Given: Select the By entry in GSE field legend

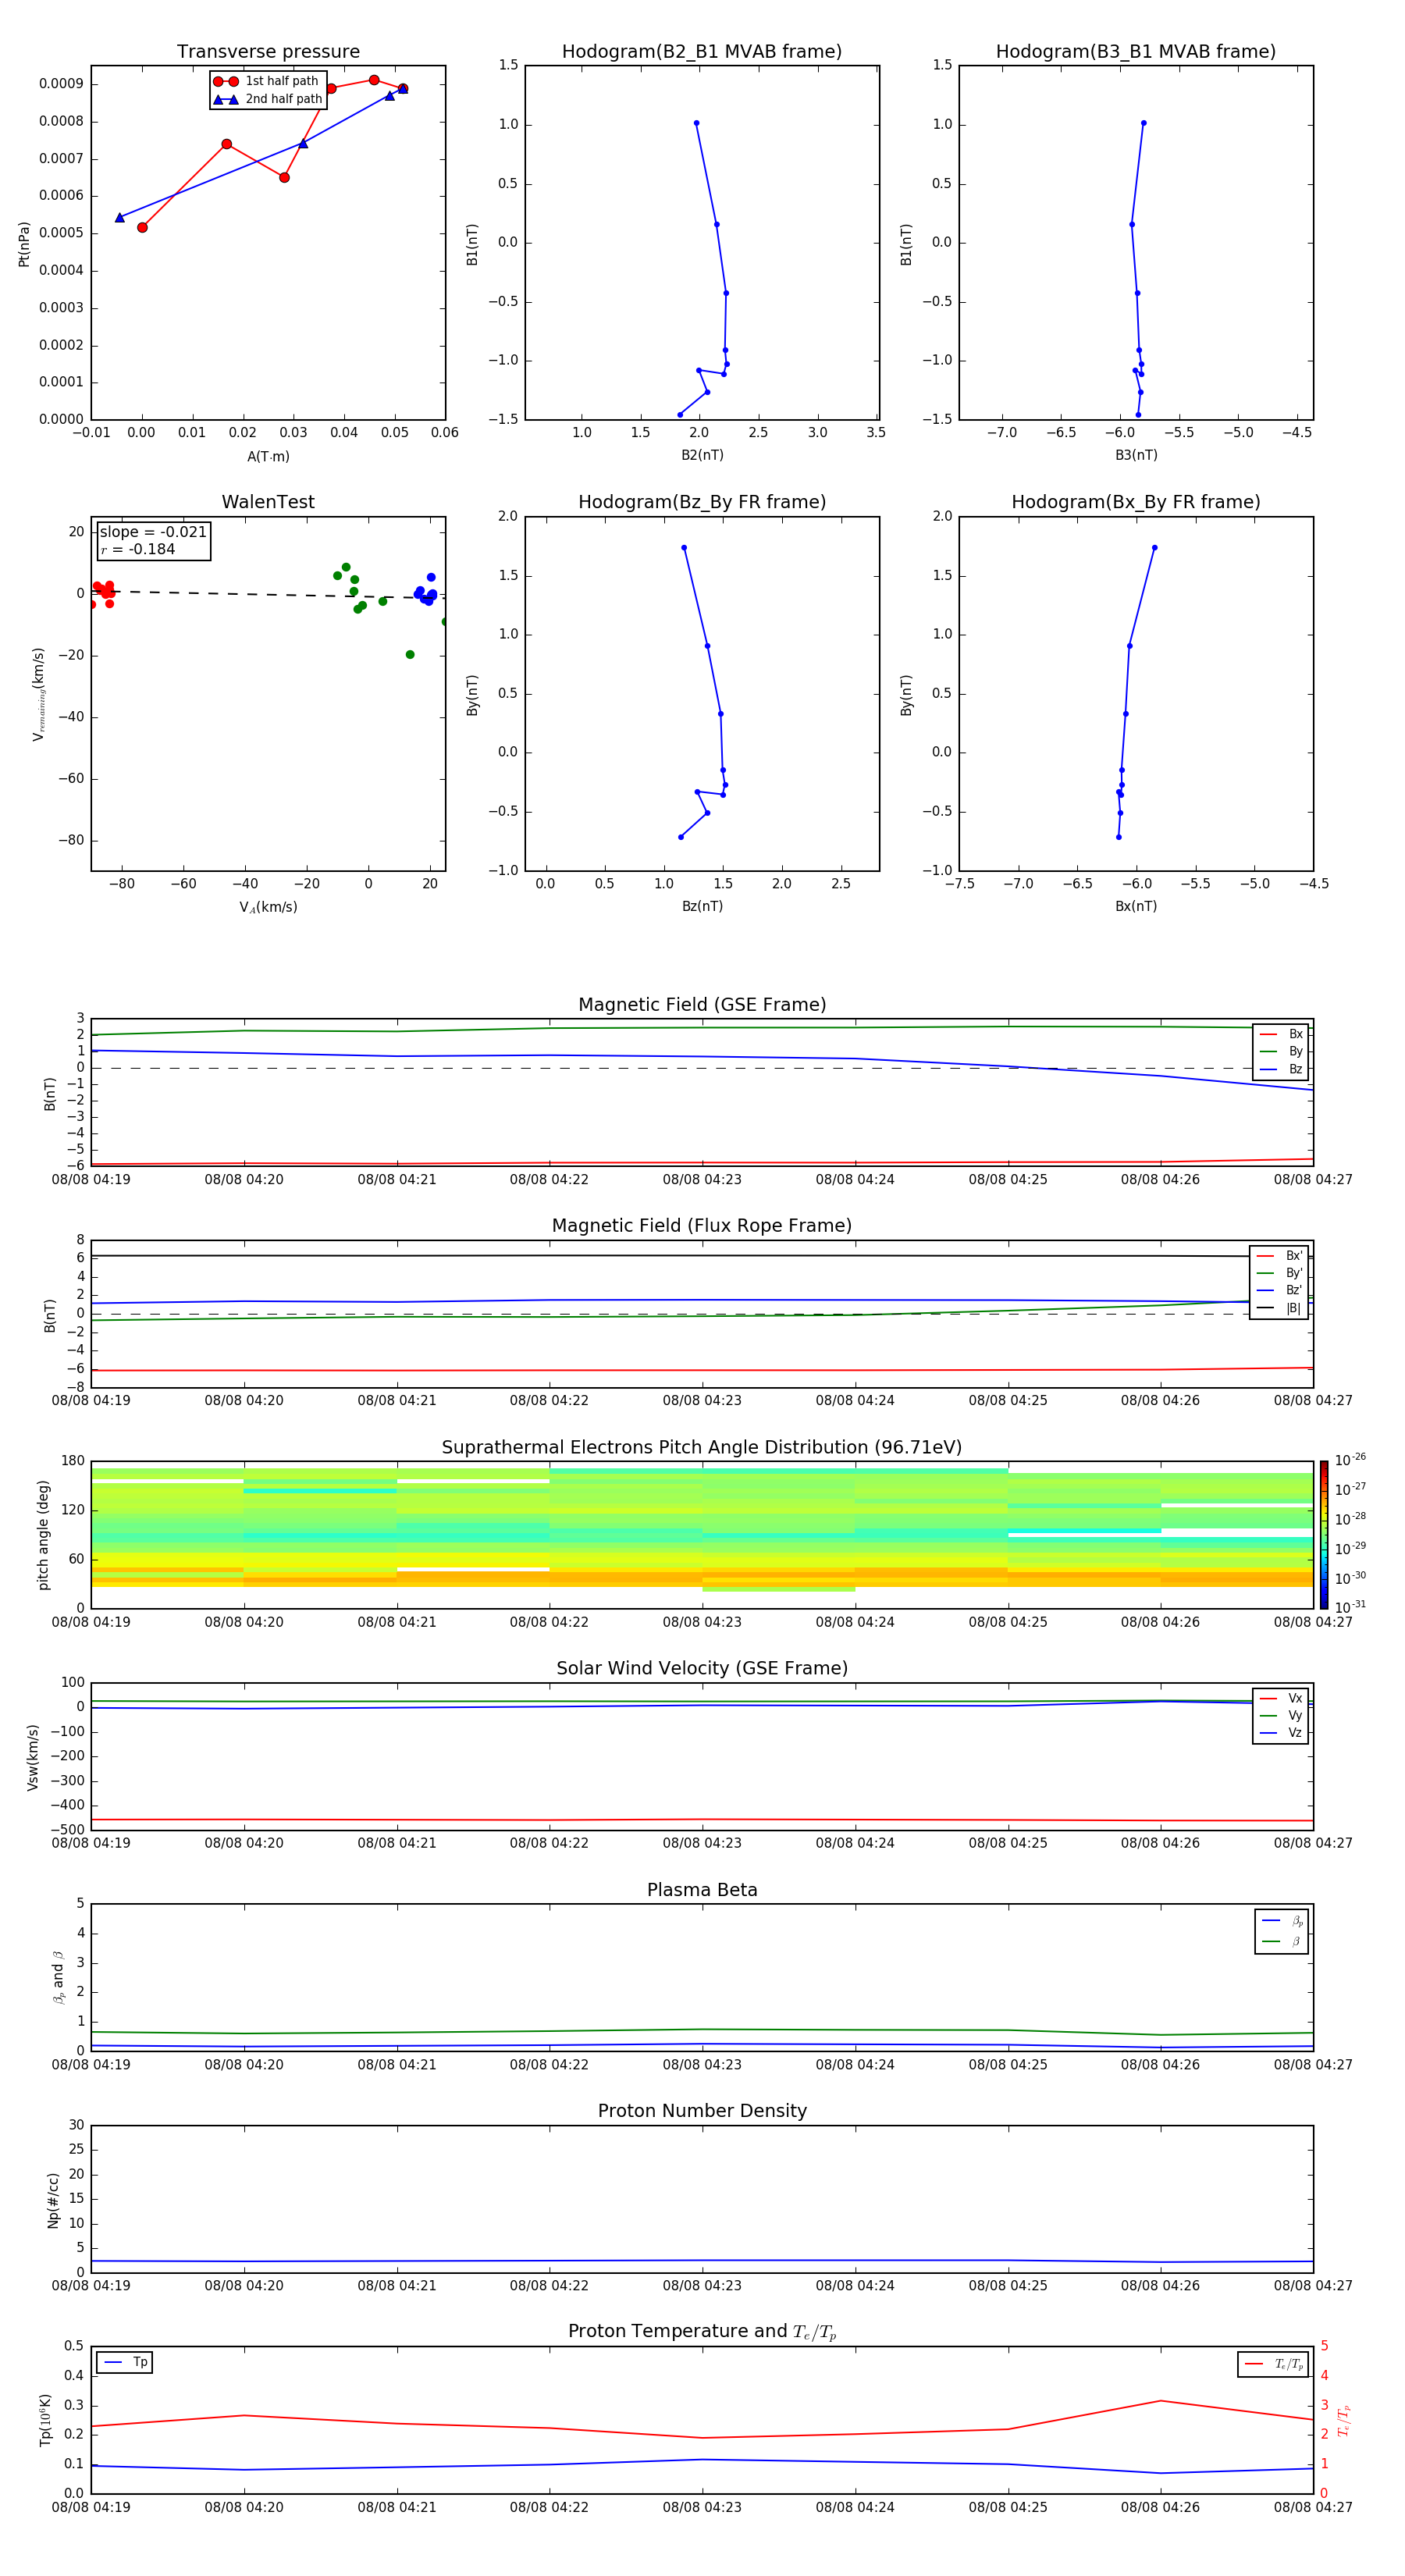Looking at the screenshot, I should coord(1281,1052).
